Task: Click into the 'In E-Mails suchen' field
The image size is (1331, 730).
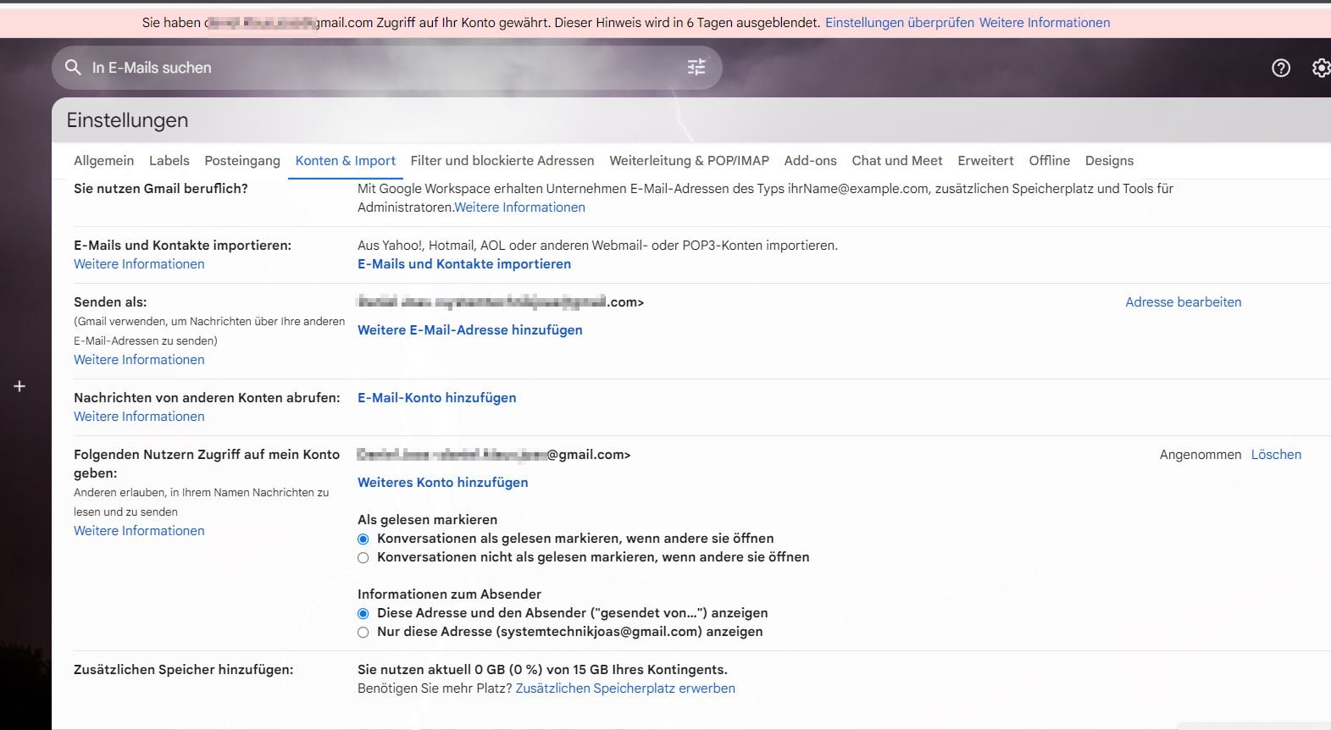Action: [381, 68]
